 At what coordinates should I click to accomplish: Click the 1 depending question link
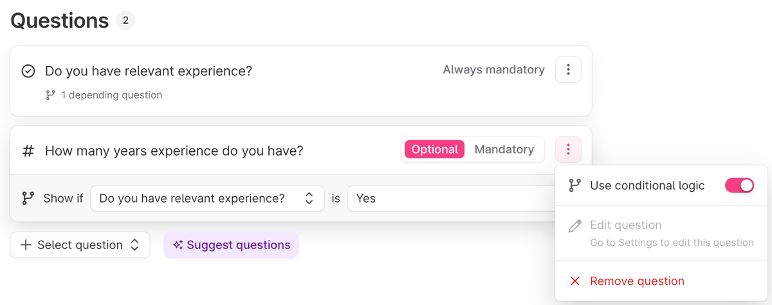pyautogui.click(x=111, y=95)
